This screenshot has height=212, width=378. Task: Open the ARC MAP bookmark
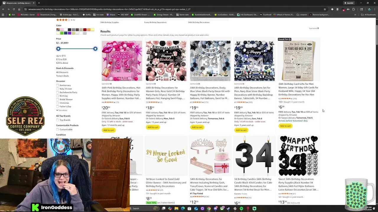[x=123, y=14]
